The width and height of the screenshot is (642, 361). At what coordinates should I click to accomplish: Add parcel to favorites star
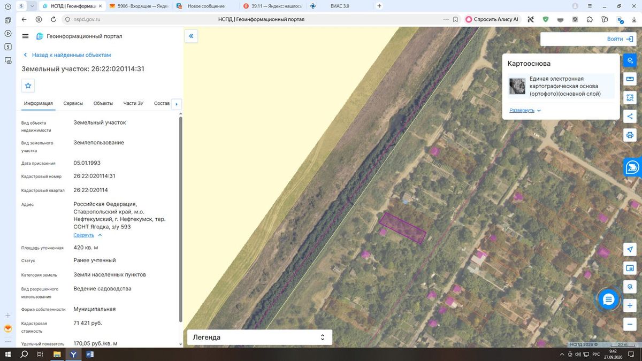[x=28, y=86]
